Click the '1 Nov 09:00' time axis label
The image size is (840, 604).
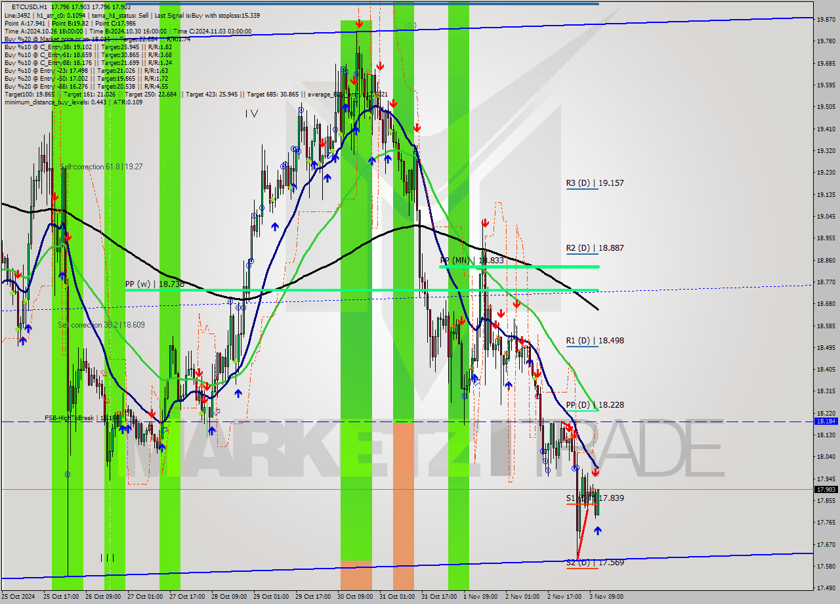click(x=480, y=597)
